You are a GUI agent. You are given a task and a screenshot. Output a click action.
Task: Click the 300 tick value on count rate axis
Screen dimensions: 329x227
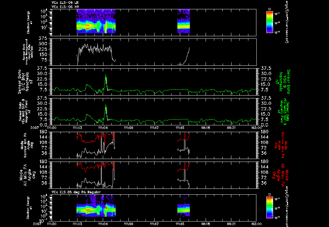pyautogui.click(x=43, y=44)
